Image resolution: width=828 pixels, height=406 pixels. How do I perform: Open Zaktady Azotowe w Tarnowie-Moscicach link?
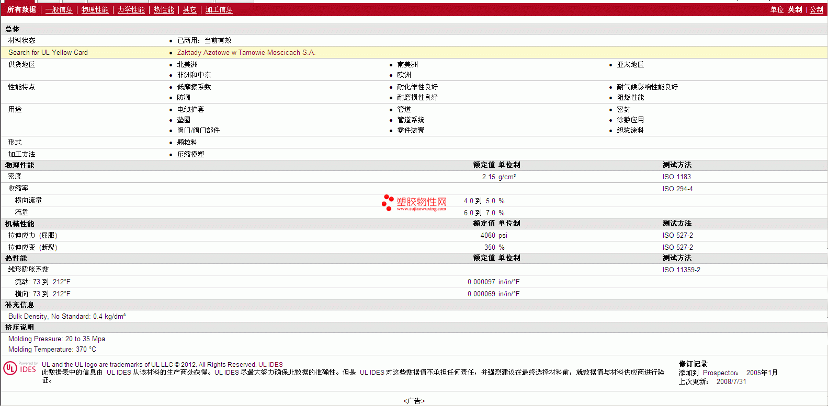(246, 52)
